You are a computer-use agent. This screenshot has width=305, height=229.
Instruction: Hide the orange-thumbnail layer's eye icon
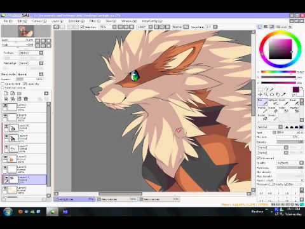point(5,157)
